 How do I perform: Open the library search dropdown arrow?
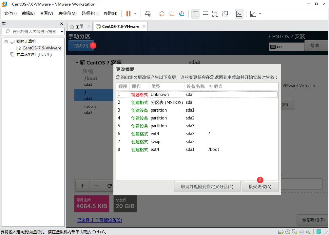pyautogui.click(x=62, y=32)
